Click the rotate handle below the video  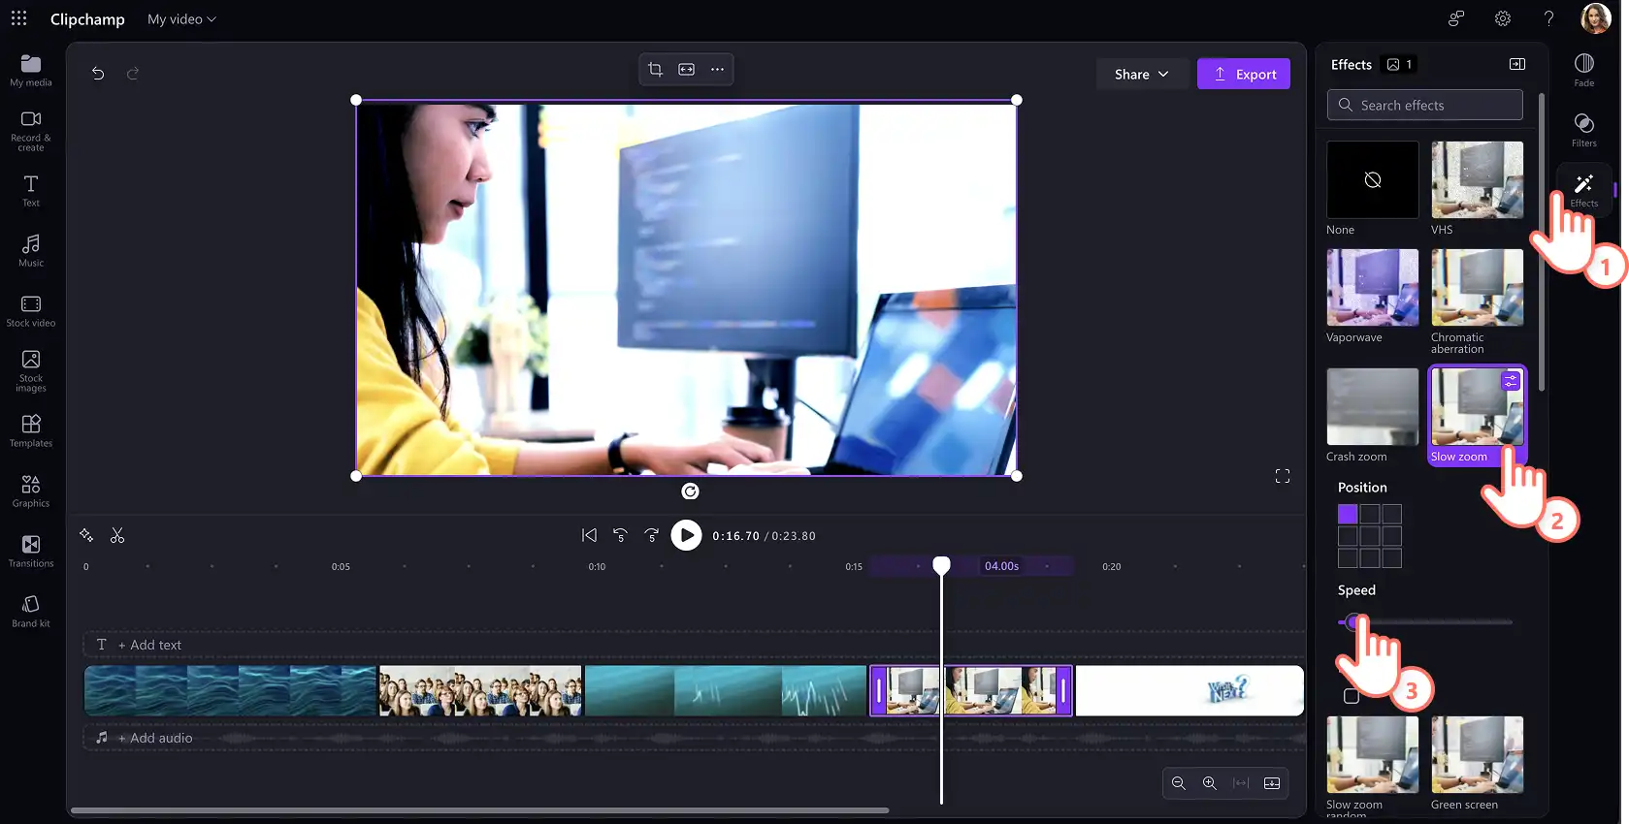pos(690,491)
